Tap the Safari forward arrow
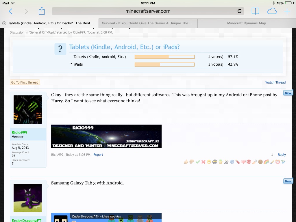Viewport: 296px width, 222px height. coord(26,11)
